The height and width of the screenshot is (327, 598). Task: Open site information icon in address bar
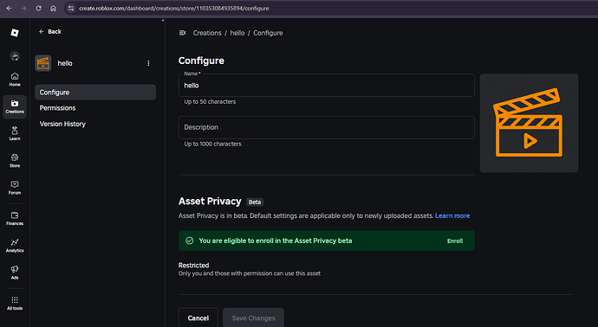coord(71,8)
